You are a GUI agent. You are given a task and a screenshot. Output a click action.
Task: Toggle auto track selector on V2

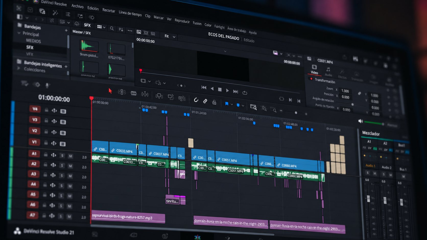click(54, 132)
